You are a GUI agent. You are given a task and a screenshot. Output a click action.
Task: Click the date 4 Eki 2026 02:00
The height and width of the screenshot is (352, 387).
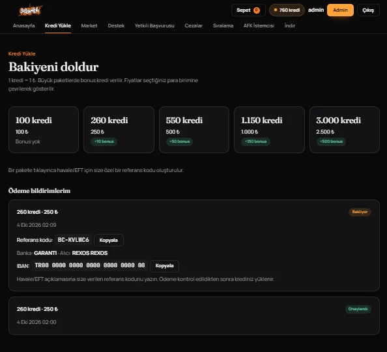(x=36, y=322)
